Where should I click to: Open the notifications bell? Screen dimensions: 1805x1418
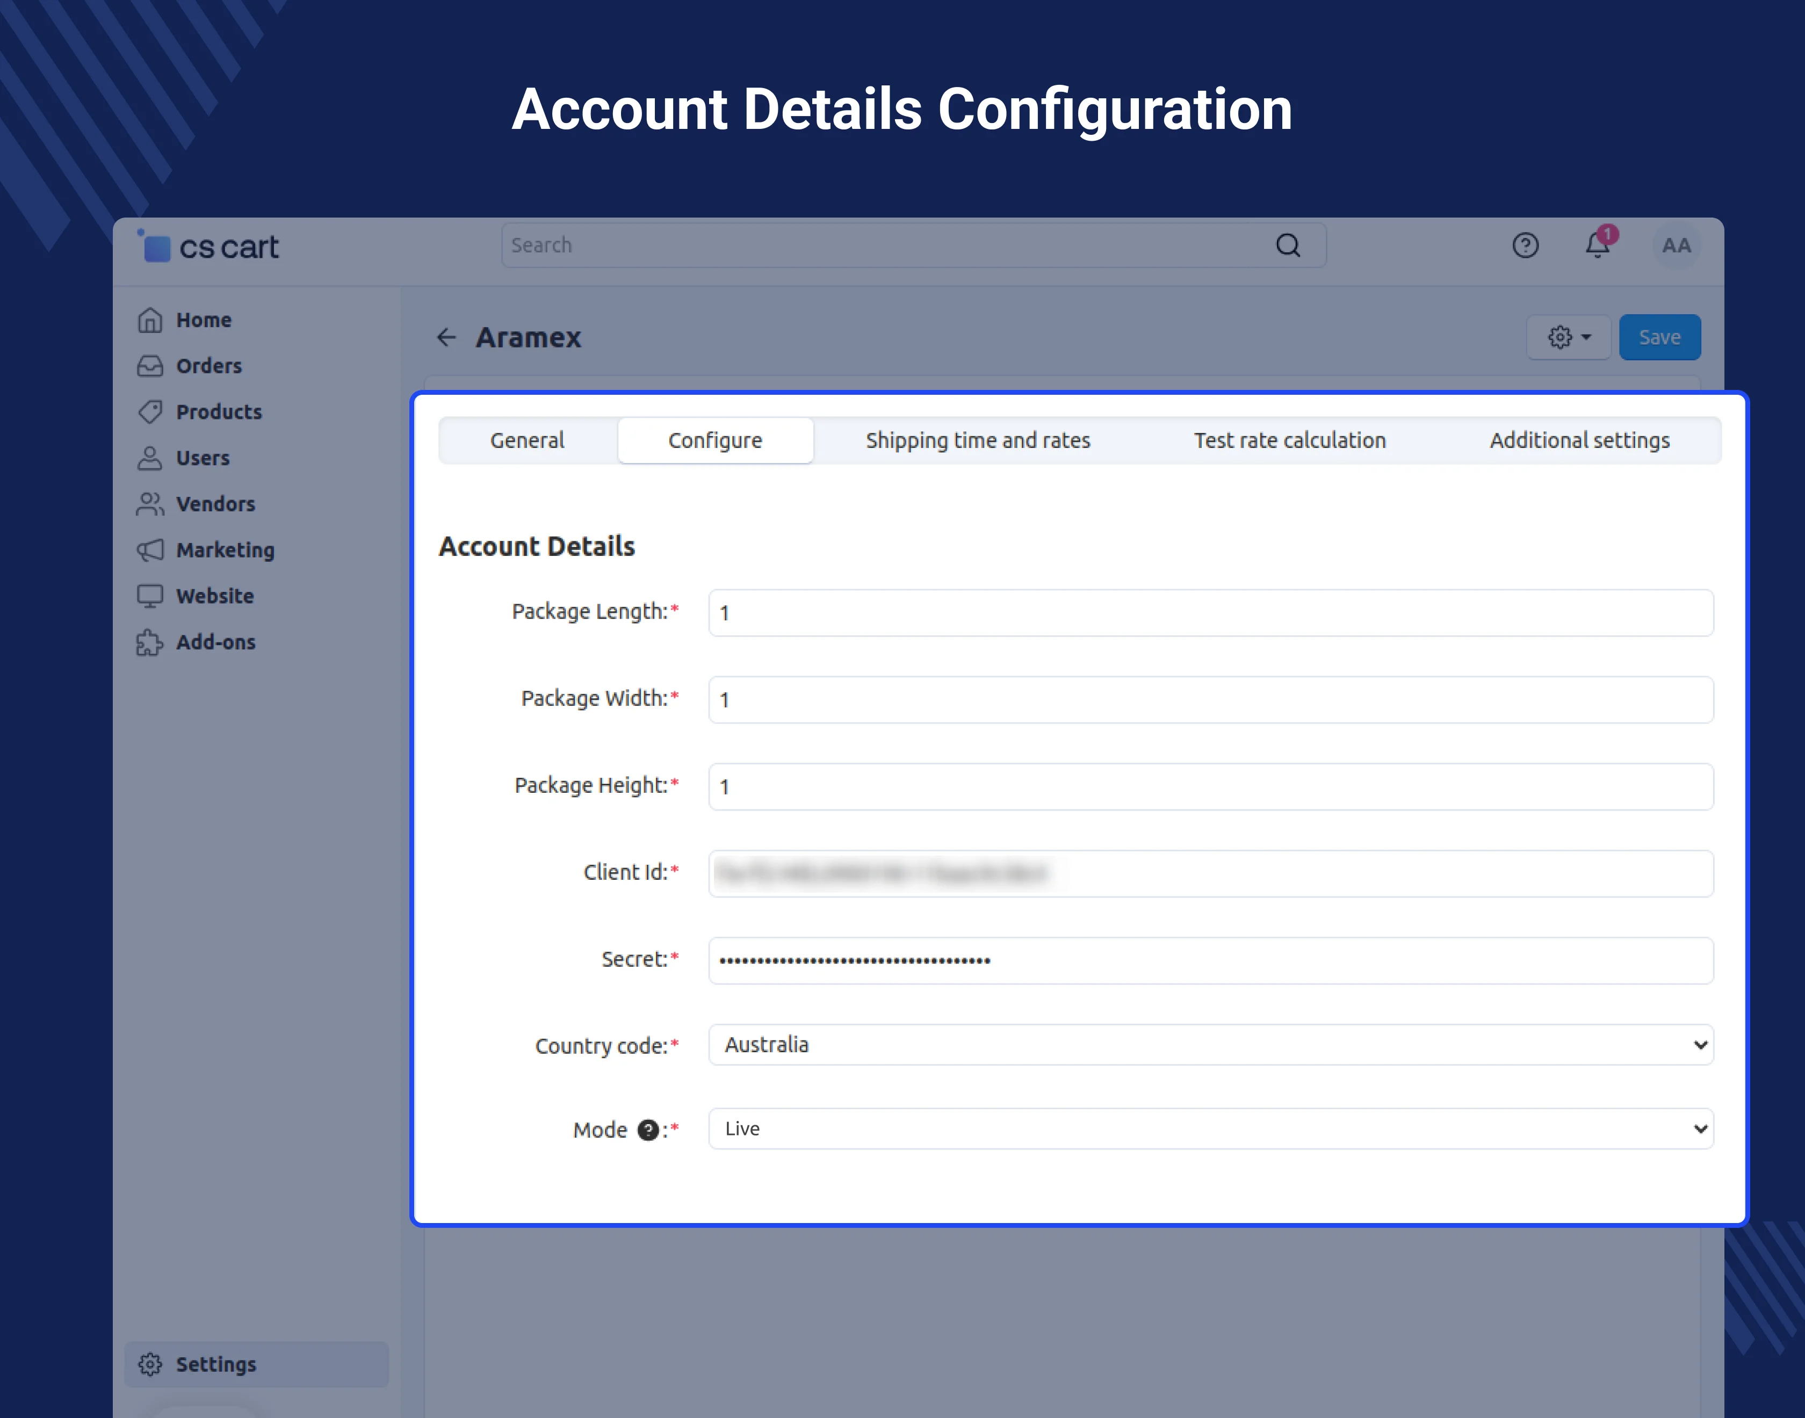[1598, 245]
